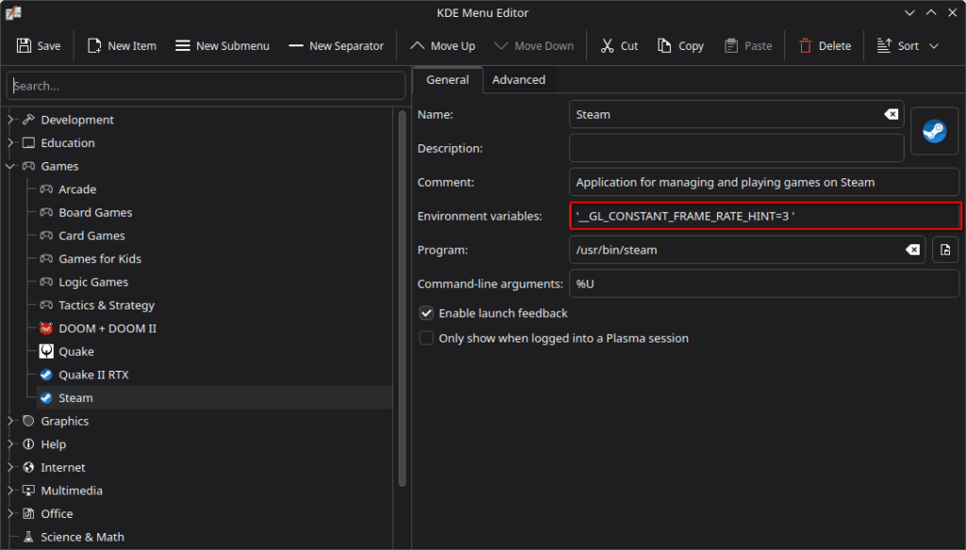Image resolution: width=966 pixels, height=550 pixels.
Task: Insert a New Separator
Action: 336,45
